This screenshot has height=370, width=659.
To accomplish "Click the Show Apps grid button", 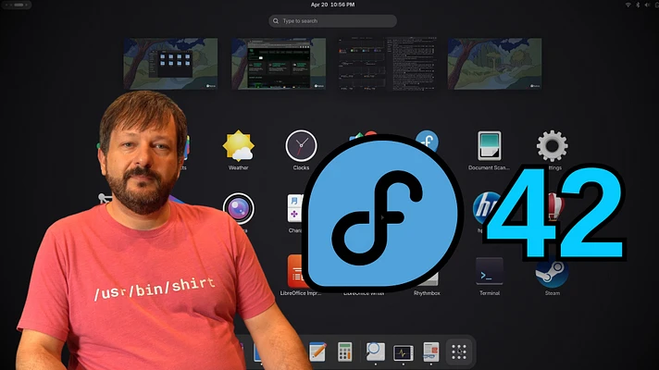I will [458, 351].
